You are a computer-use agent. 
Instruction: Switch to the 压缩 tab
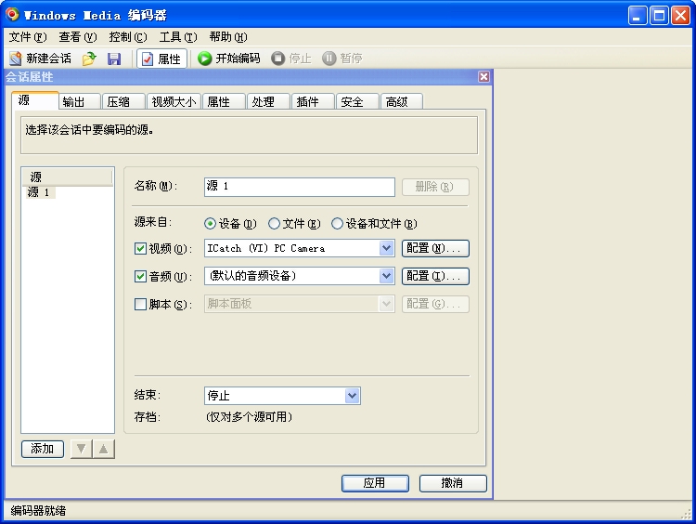click(123, 102)
